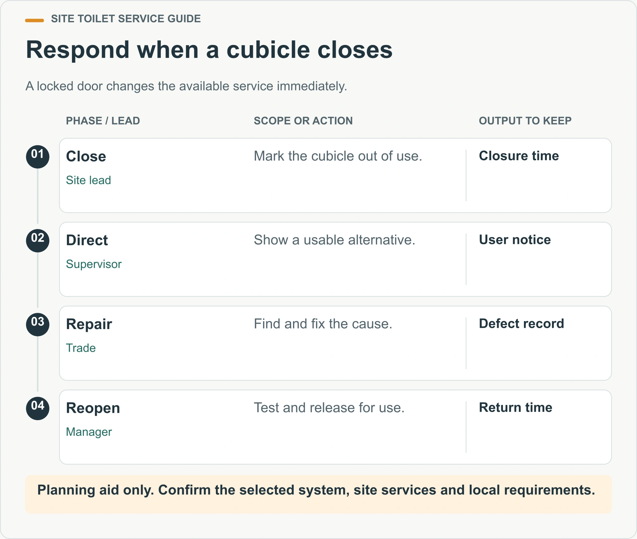This screenshot has height=539, width=637.
Task: Select the 'Reopen' phase title
Action: (x=93, y=408)
